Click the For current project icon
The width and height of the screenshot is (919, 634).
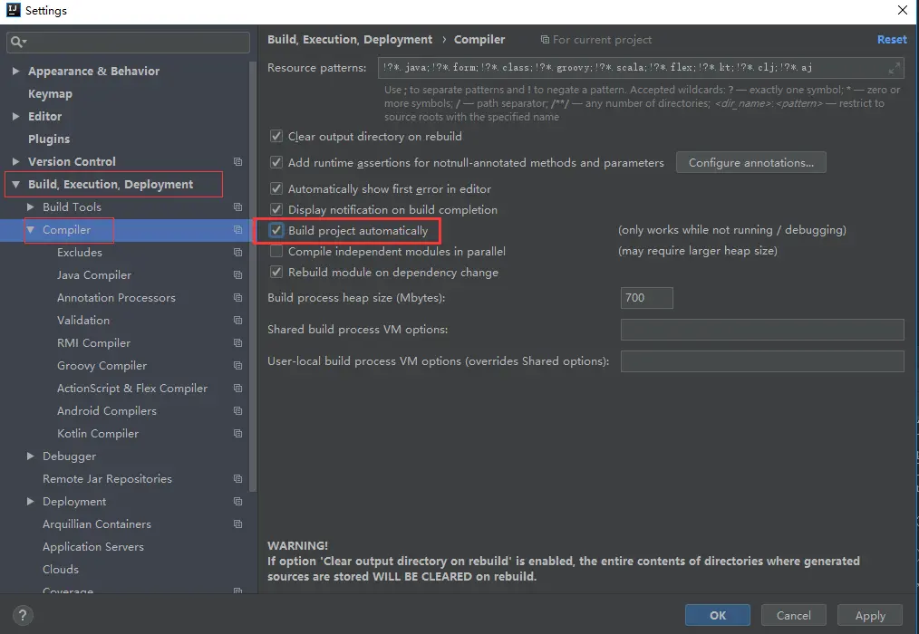click(545, 39)
